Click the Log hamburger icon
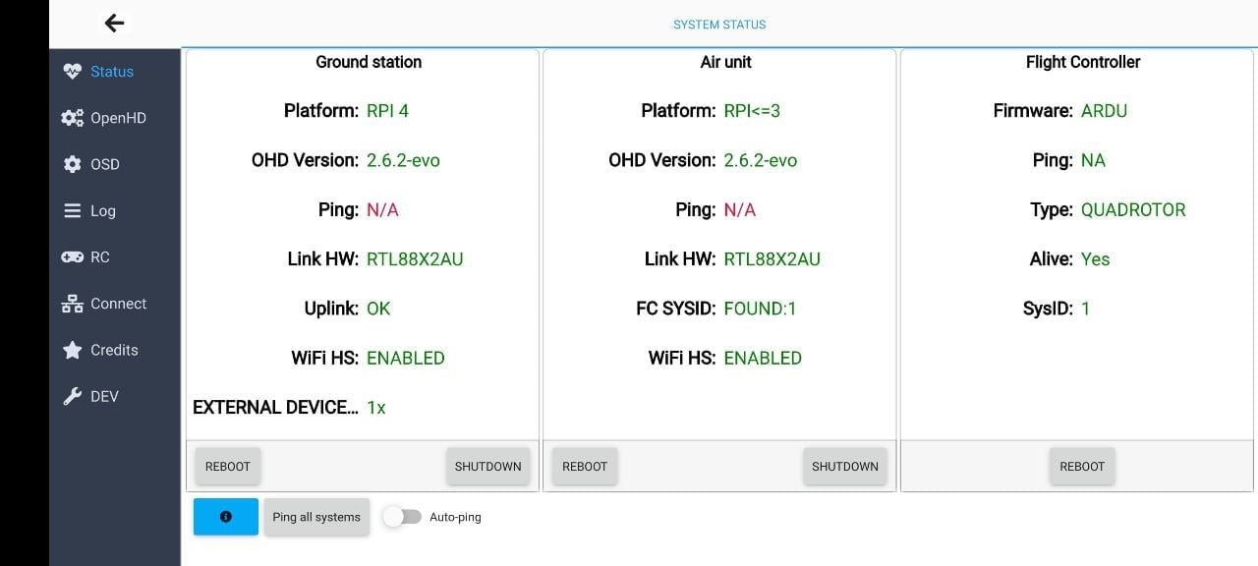This screenshot has width=1258, height=566. click(72, 210)
